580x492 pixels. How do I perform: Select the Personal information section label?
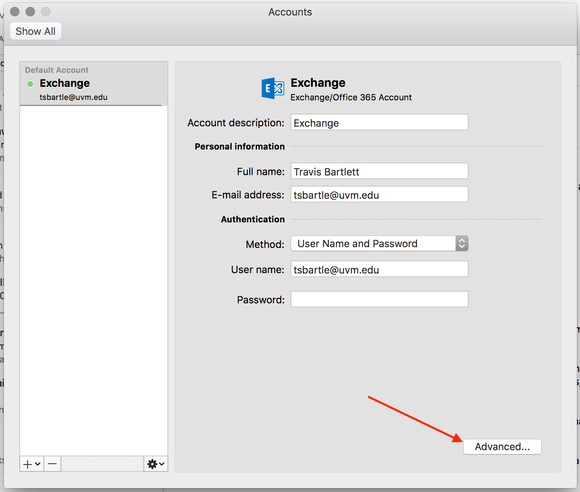239,146
